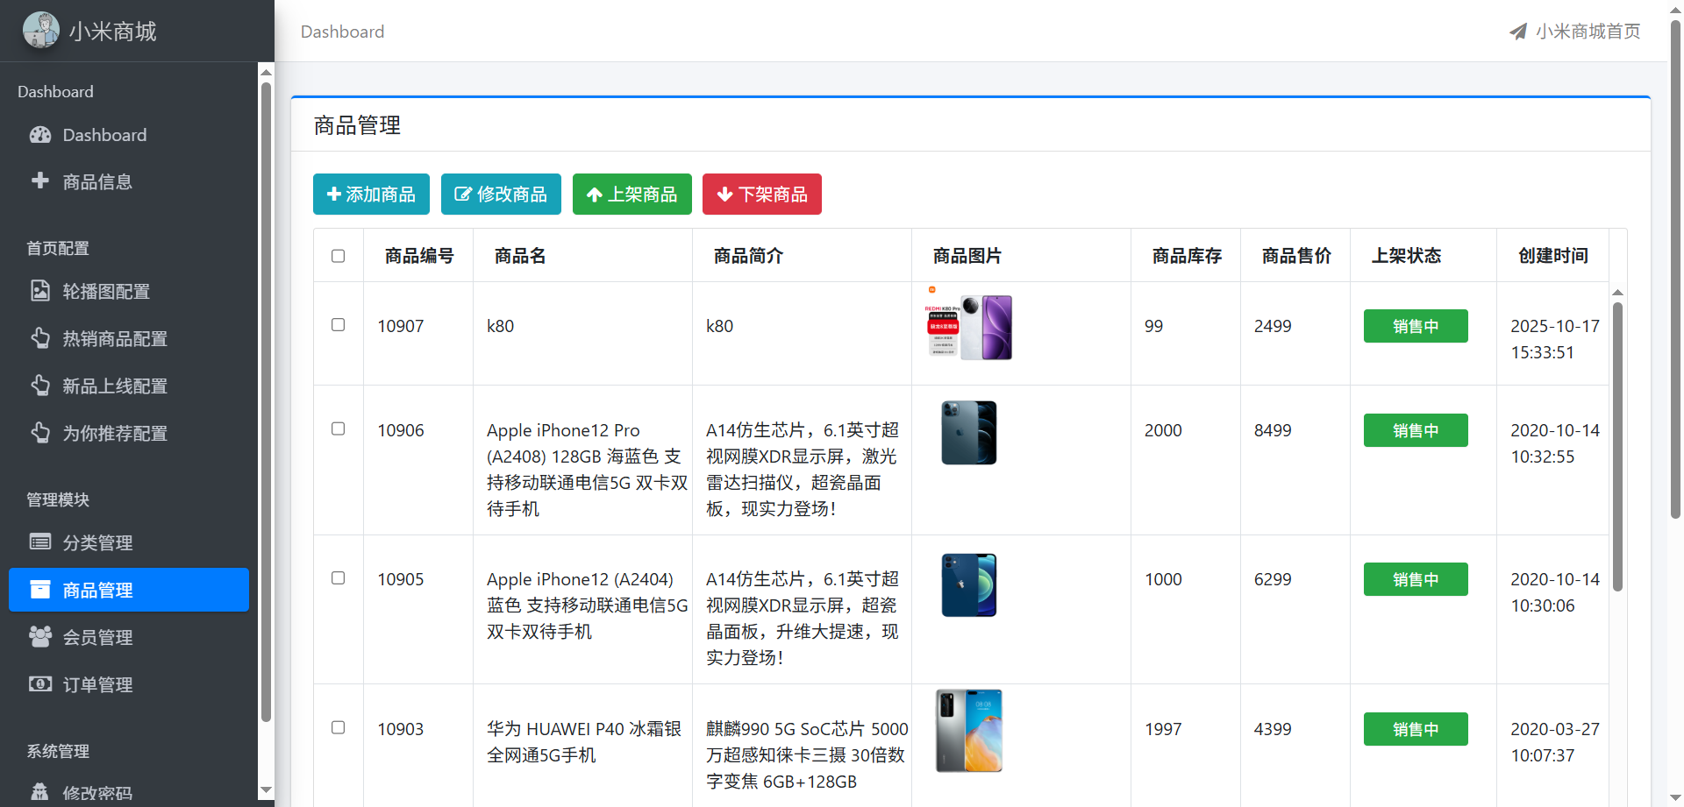The width and height of the screenshot is (1684, 807).
Task: Click the blue iPhone12 product thumbnail
Action: click(x=969, y=585)
